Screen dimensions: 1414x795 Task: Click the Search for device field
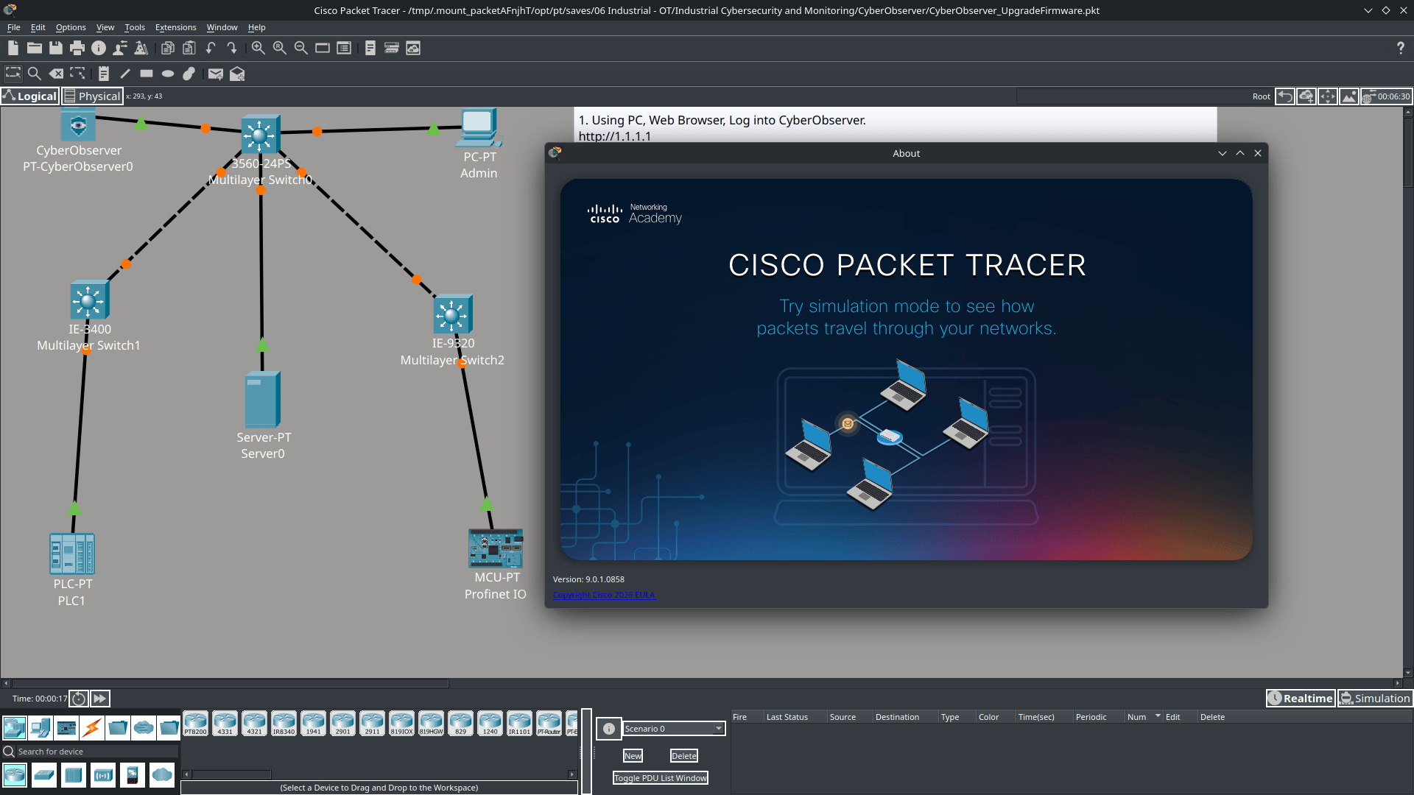[96, 752]
